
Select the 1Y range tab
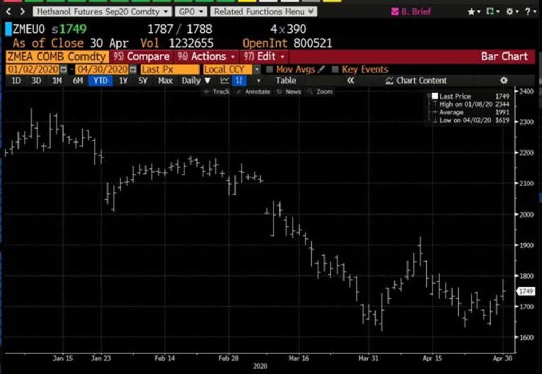coord(123,81)
